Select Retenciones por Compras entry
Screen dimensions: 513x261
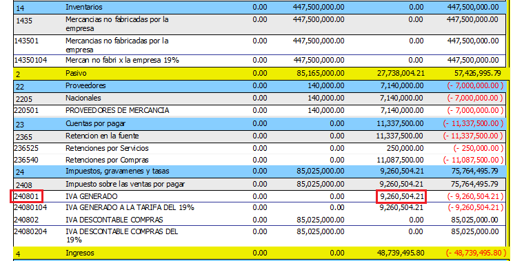(107, 160)
